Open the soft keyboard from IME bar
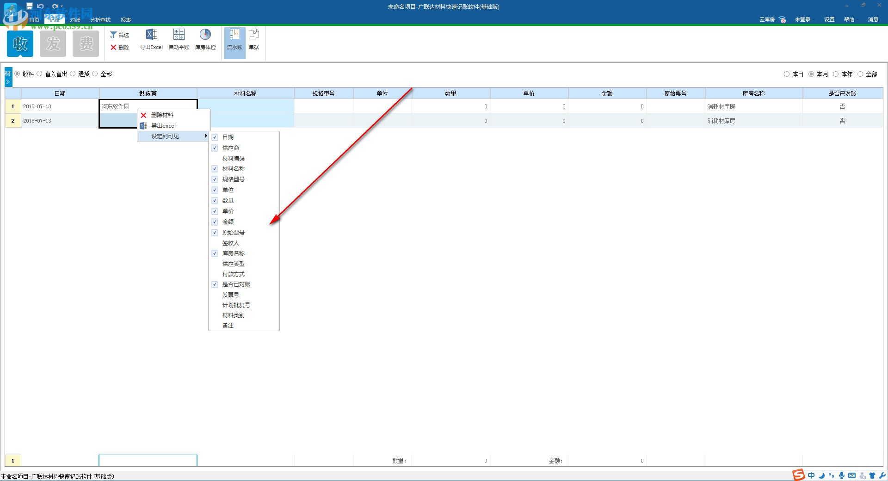Image resolution: width=888 pixels, height=481 pixels. click(x=852, y=475)
